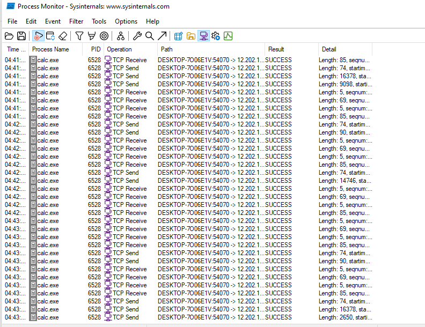Toggle the Capture events button

click(x=38, y=36)
